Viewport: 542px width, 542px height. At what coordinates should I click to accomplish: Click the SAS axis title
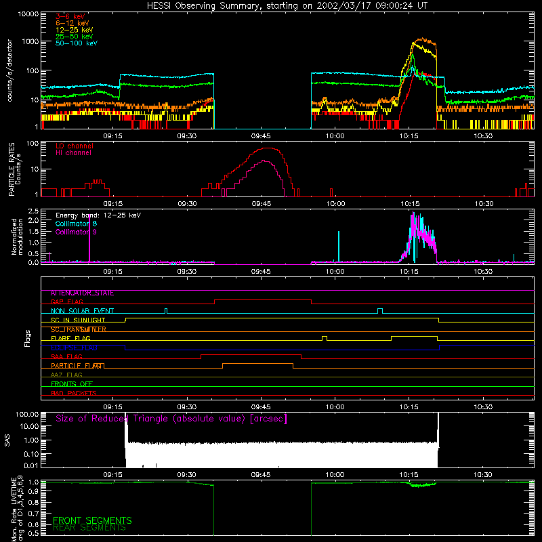(7, 440)
